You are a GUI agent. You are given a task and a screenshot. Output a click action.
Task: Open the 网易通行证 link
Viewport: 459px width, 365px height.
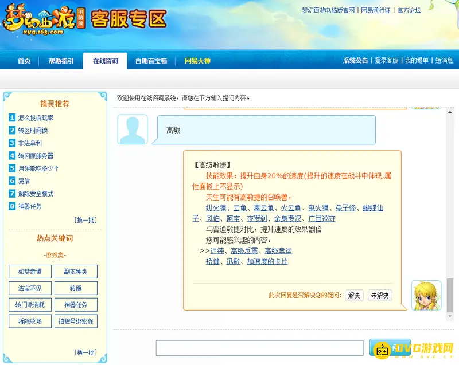point(376,10)
